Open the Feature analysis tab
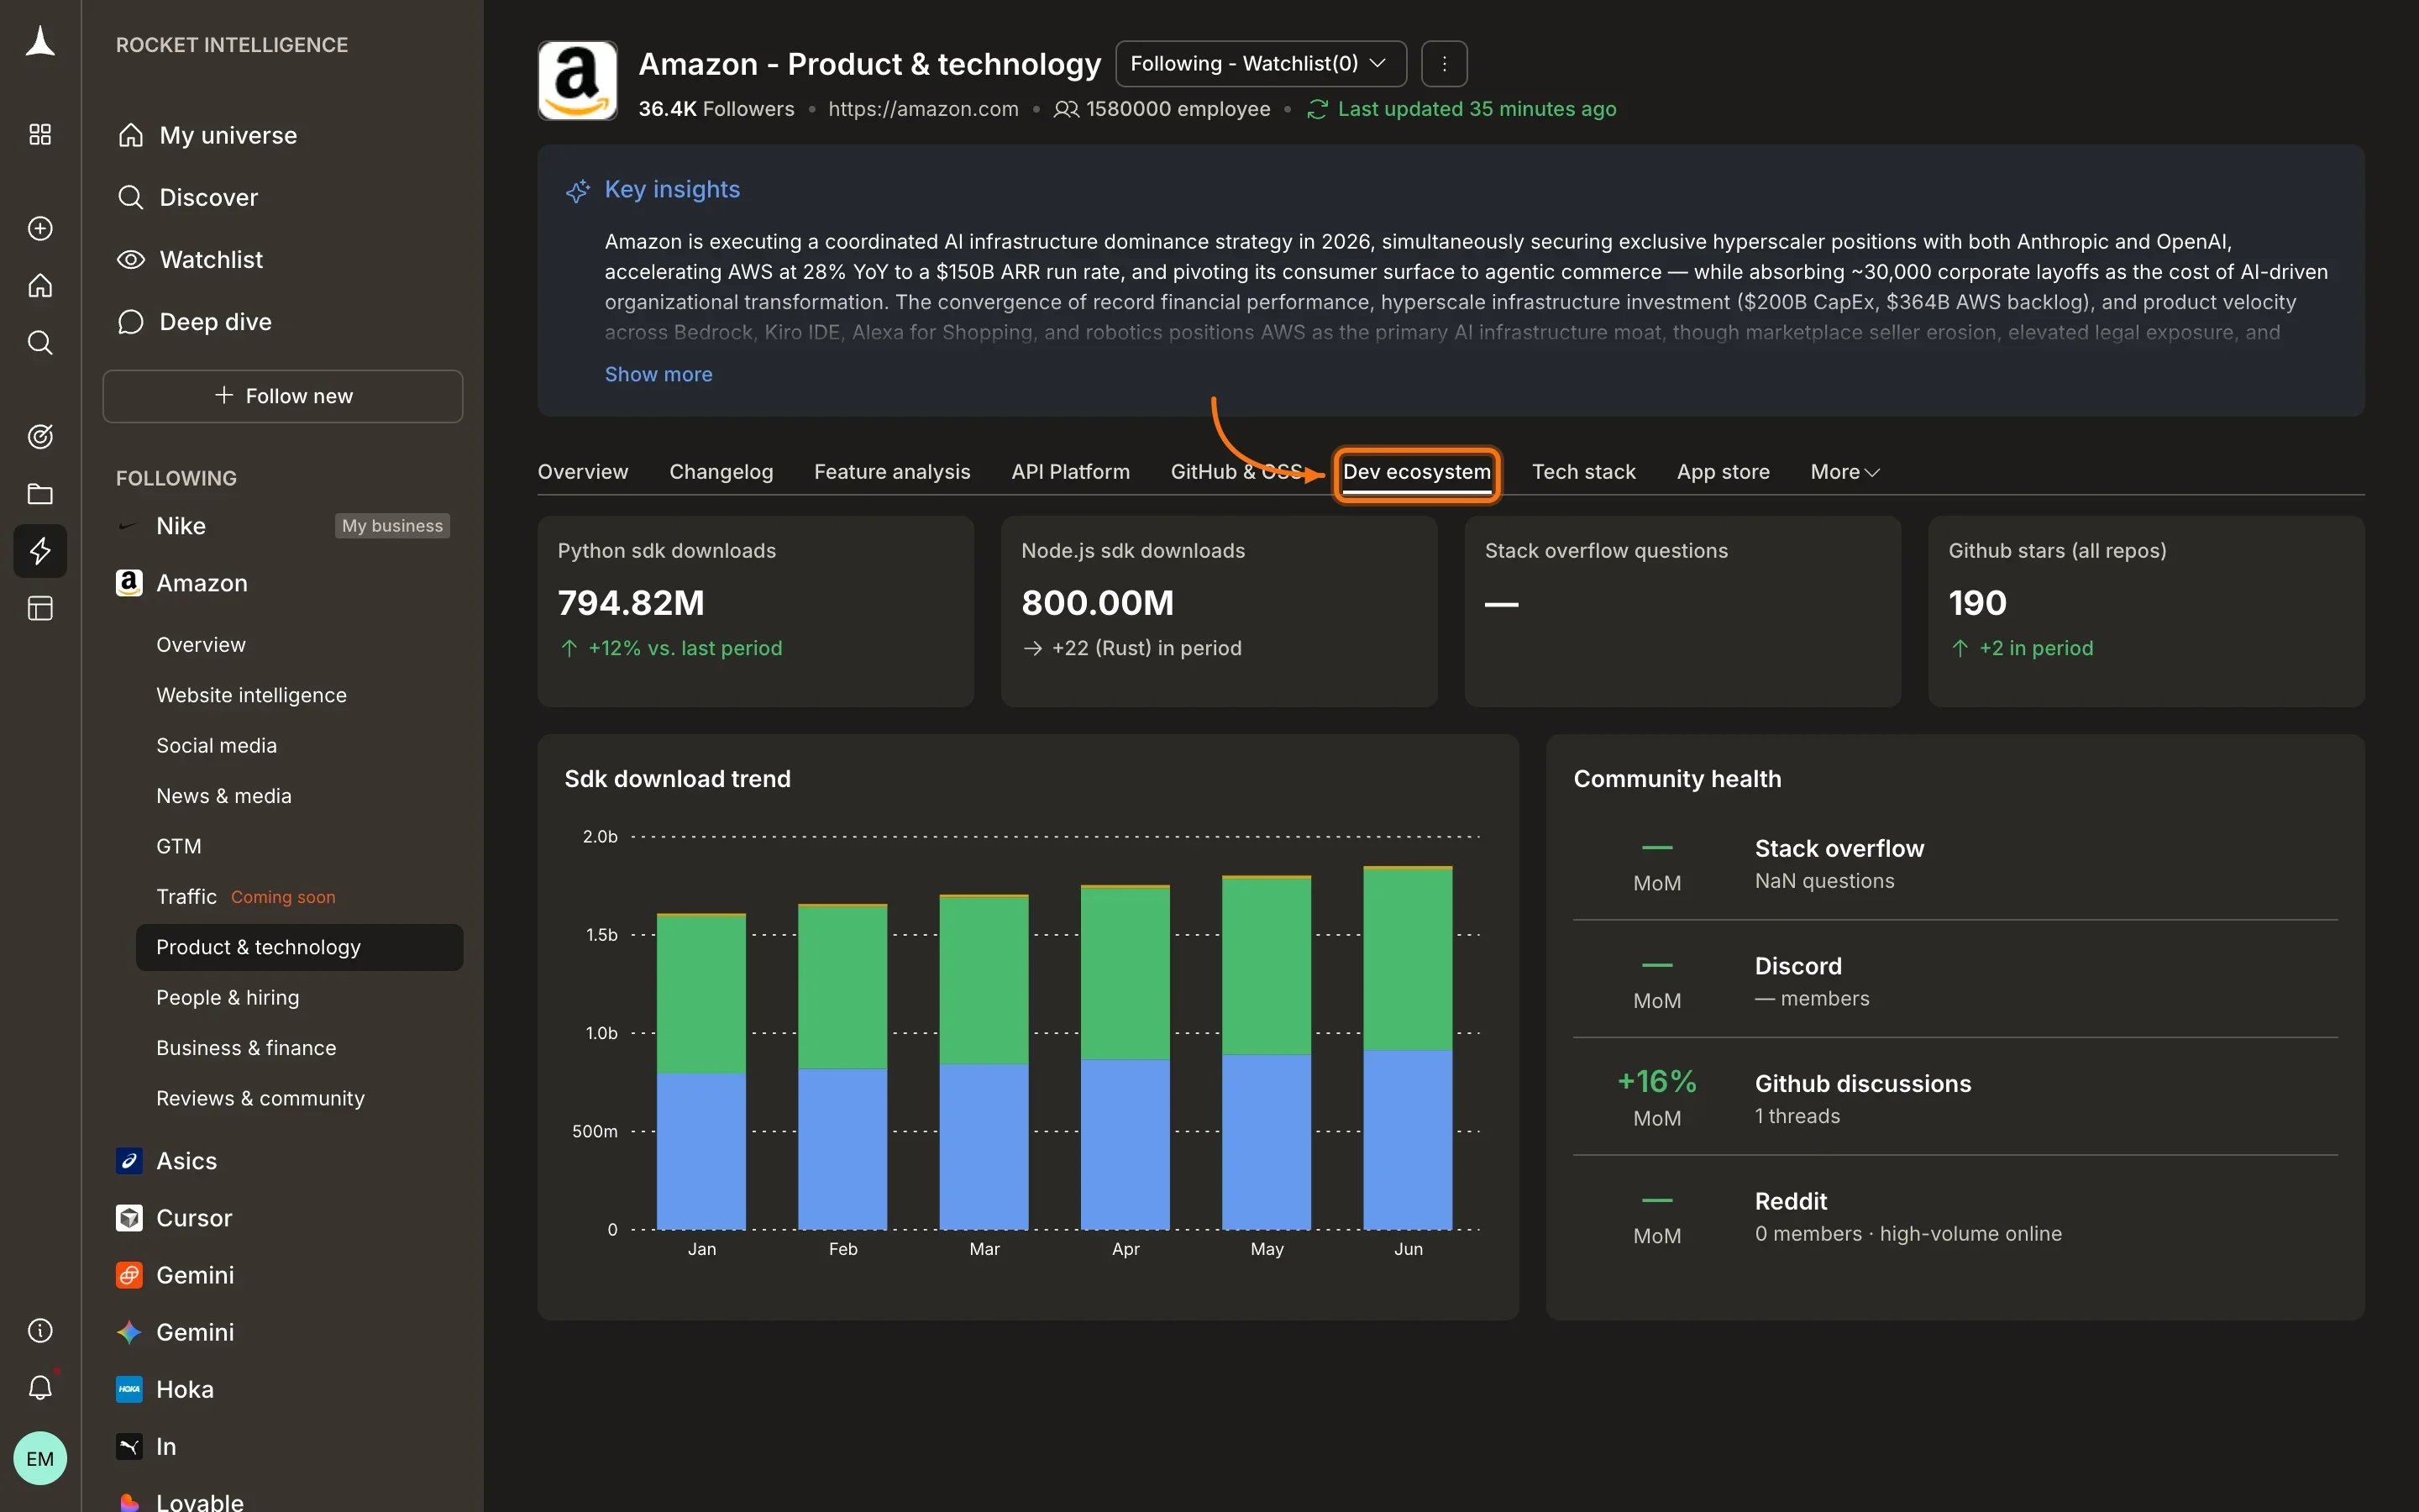 coord(892,471)
